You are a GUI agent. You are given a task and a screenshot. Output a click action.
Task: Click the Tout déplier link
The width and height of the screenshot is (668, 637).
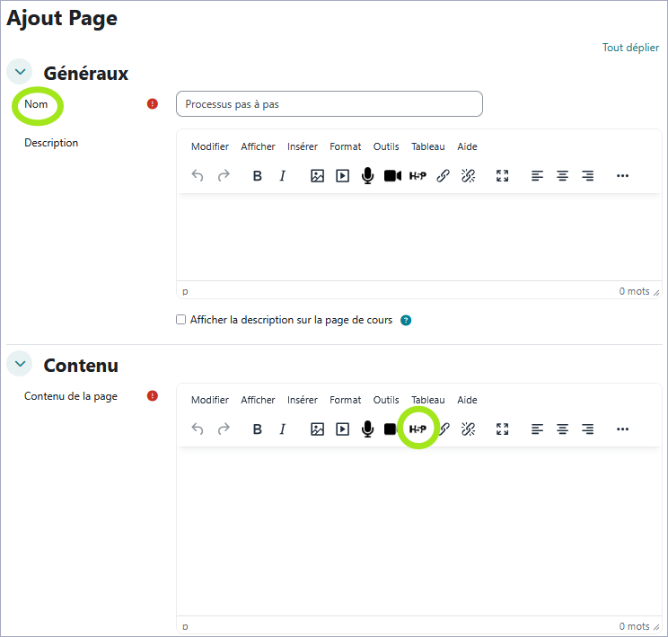(x=630, y=48)
